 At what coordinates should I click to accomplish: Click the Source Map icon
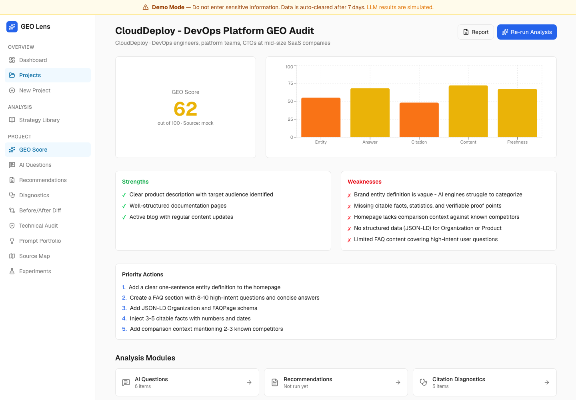pos(12,256)
